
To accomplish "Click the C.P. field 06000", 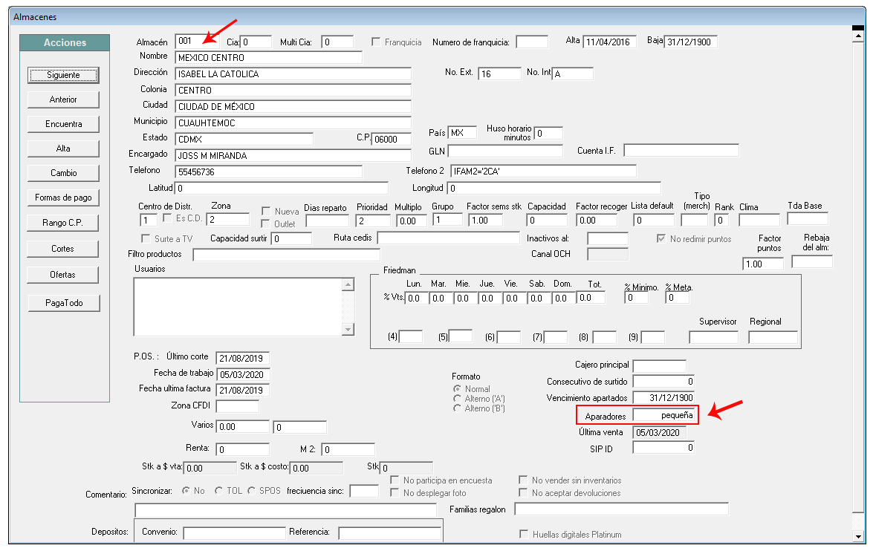I will 392,139.
